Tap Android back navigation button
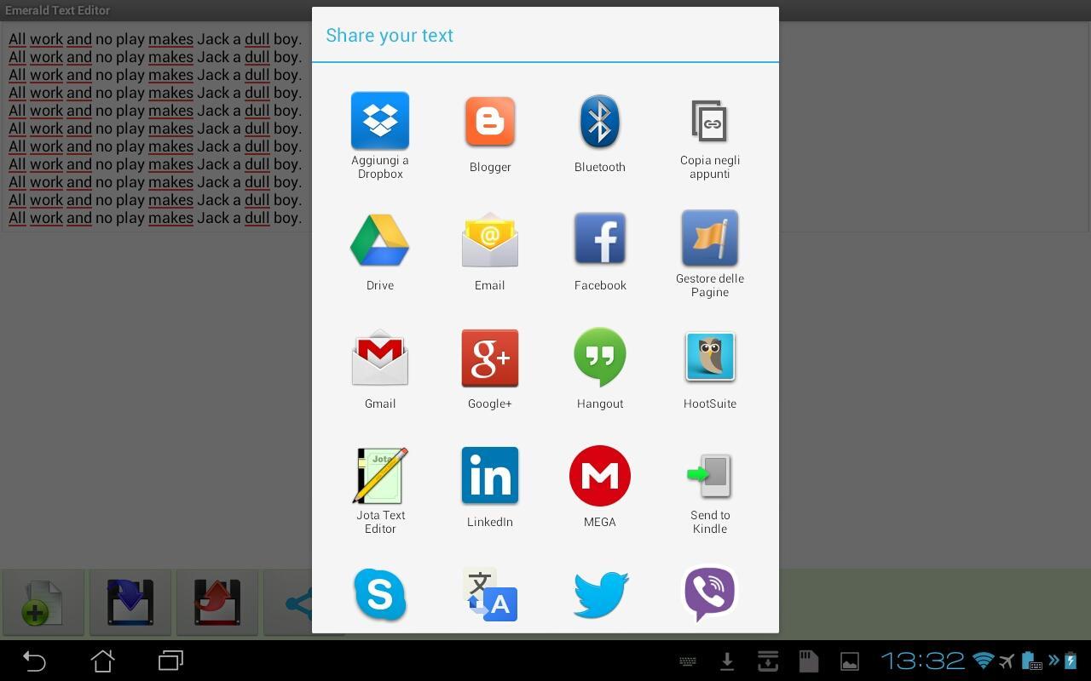1091x681 pixels. [34, 661]
